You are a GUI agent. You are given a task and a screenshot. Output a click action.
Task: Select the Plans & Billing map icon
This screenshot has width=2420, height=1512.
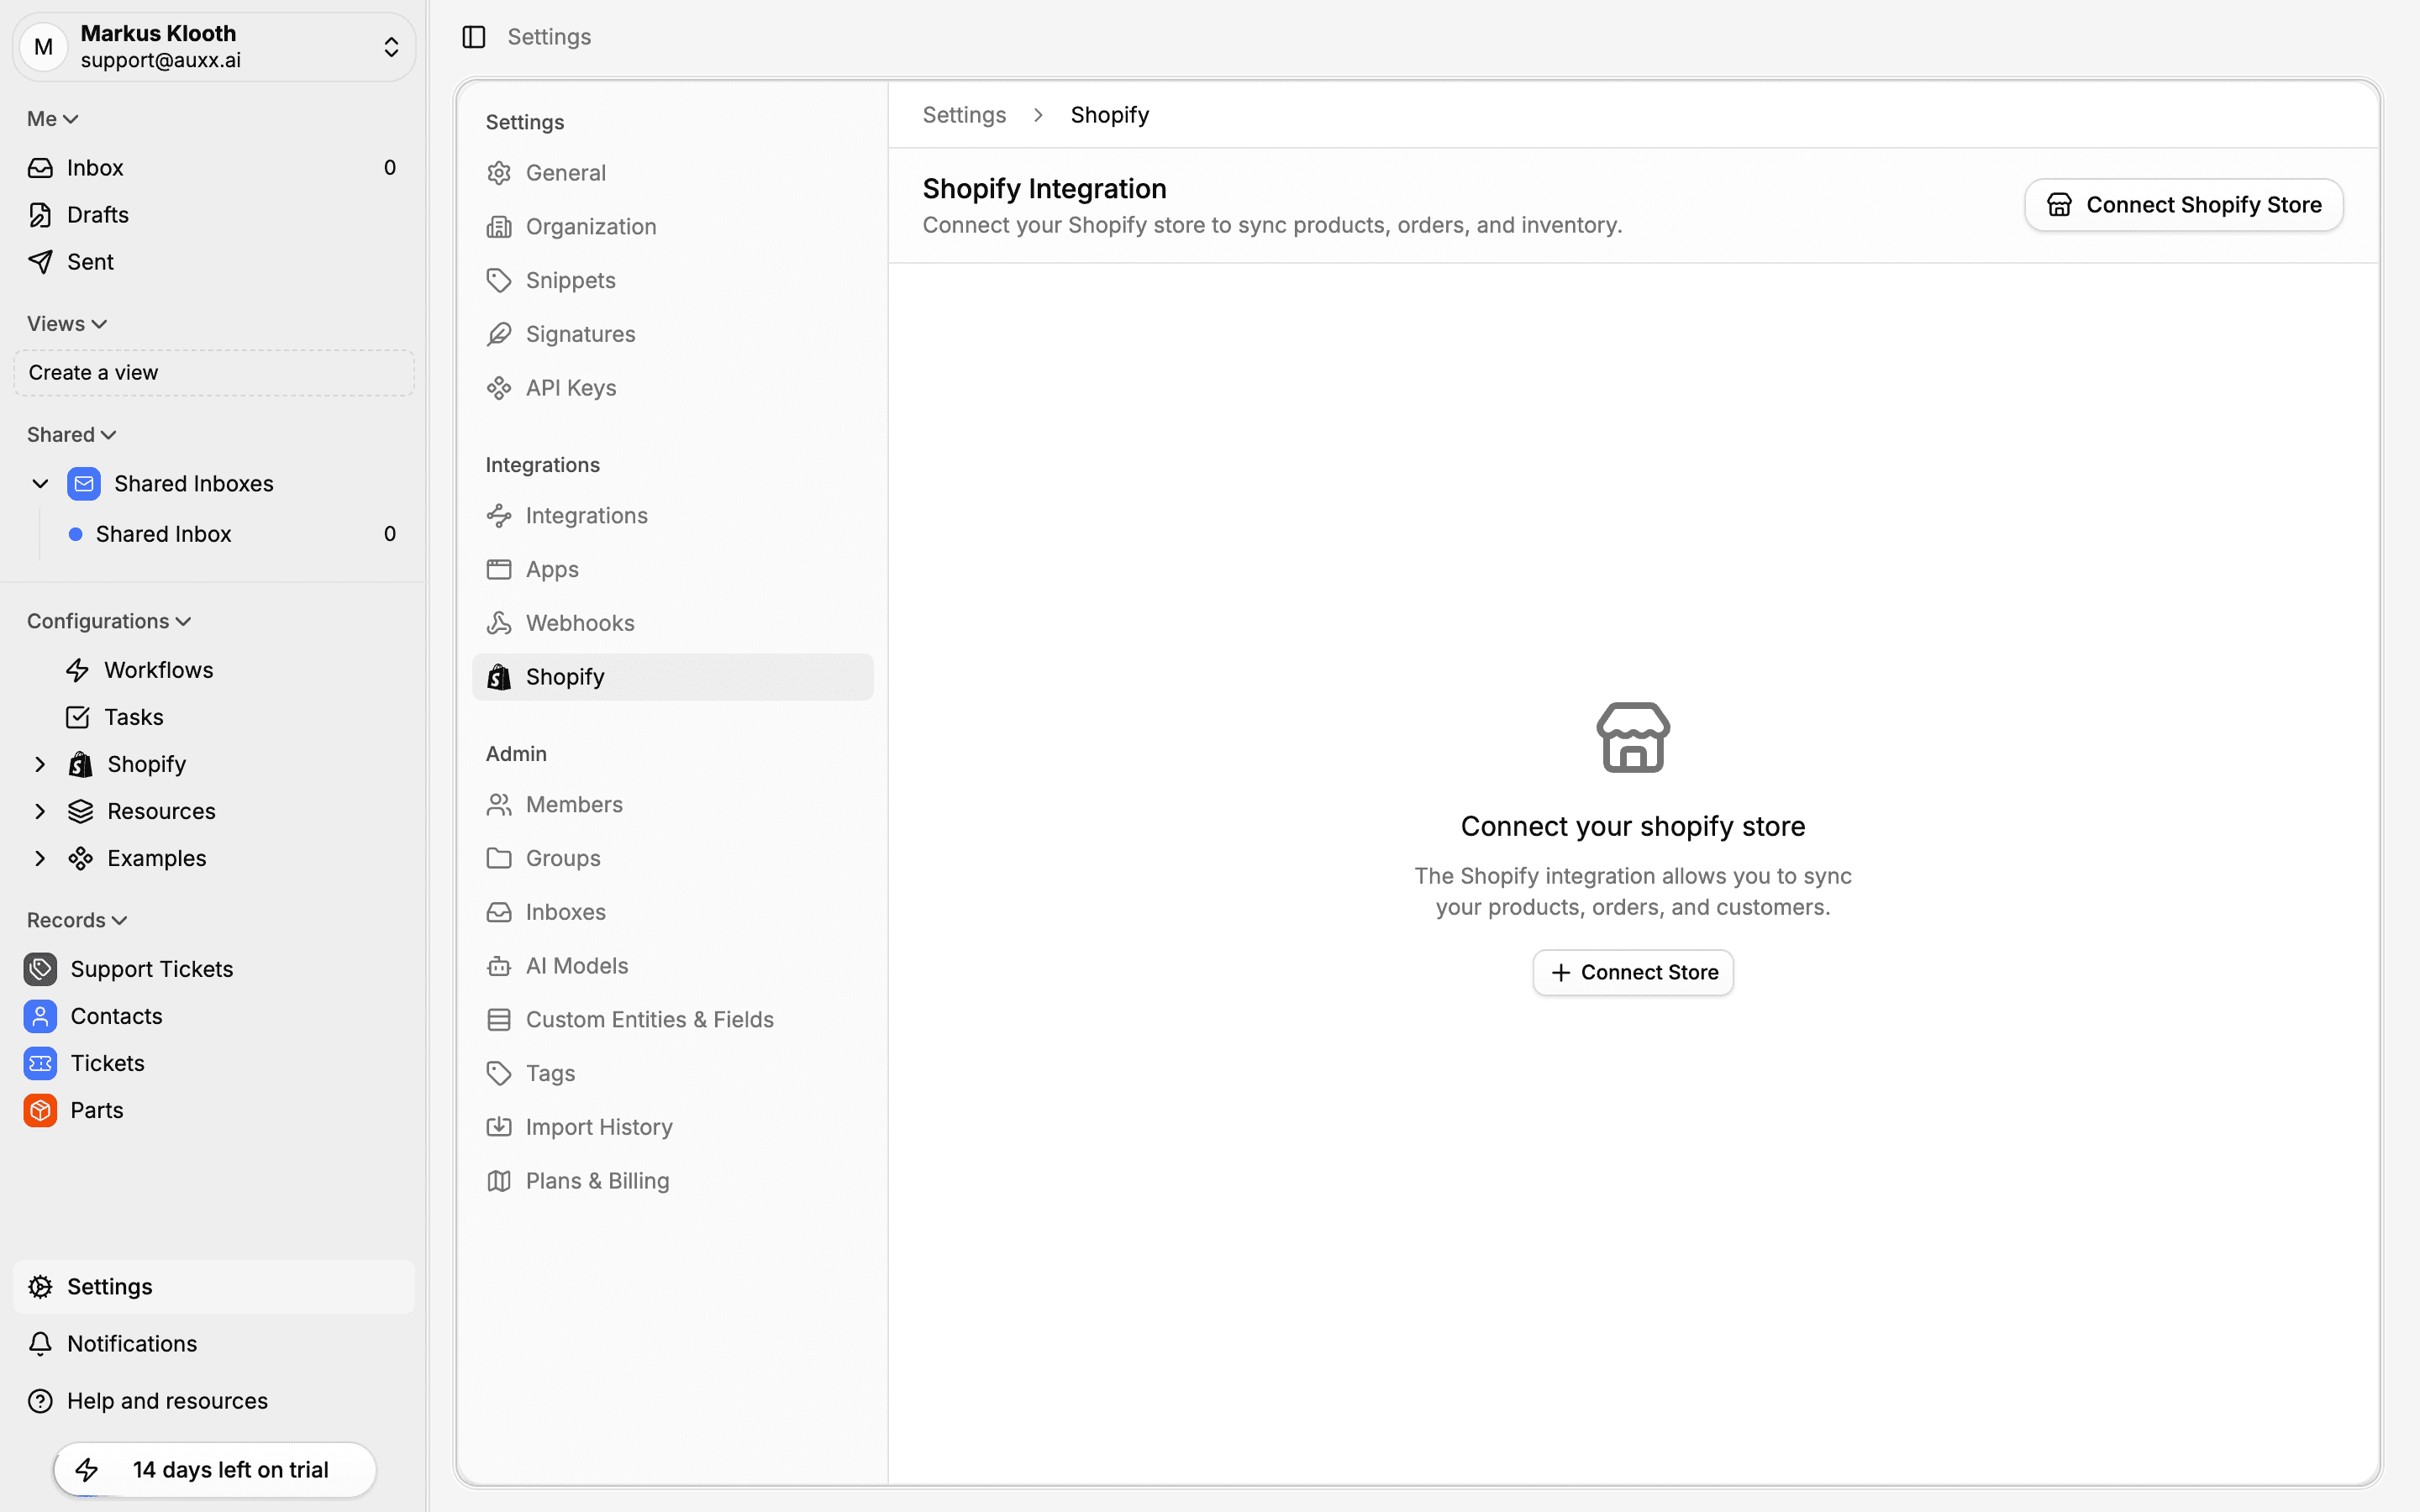click(499, 1181)
